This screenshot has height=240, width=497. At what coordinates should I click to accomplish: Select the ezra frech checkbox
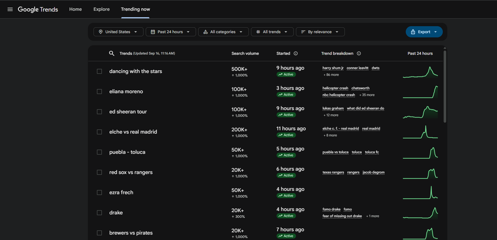point(99,192)
